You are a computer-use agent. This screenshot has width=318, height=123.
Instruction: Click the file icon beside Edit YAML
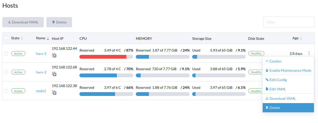[267, 89]
